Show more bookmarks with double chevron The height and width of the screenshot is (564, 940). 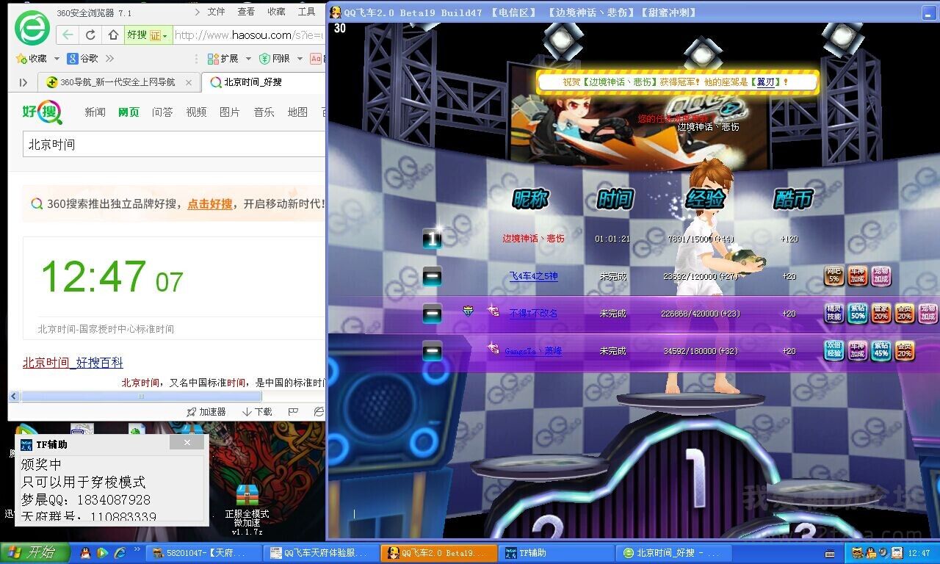(110, 59)
